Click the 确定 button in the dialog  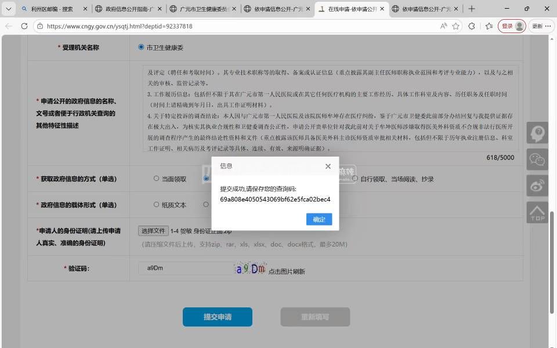tap(319, 219)
